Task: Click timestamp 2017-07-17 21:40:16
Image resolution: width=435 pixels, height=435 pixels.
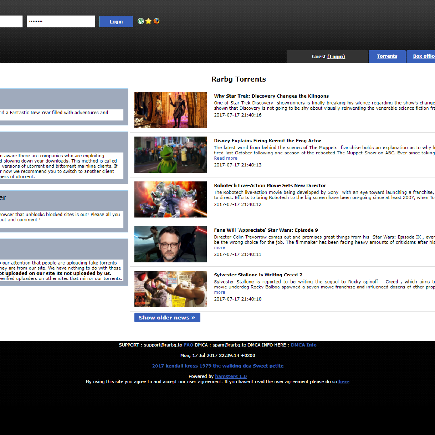Action: 238,115
